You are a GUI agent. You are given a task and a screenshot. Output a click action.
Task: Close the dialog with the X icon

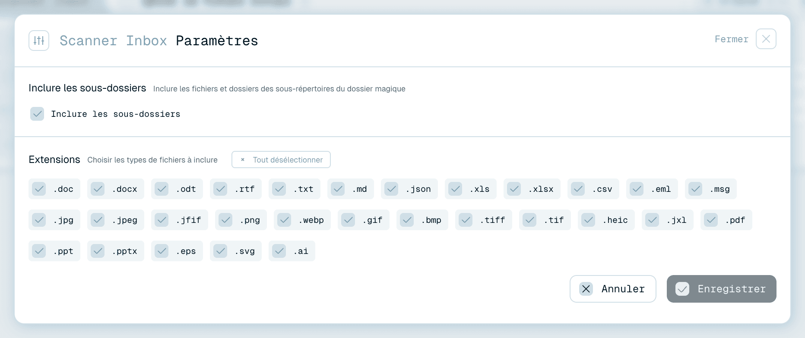(766, 39)
